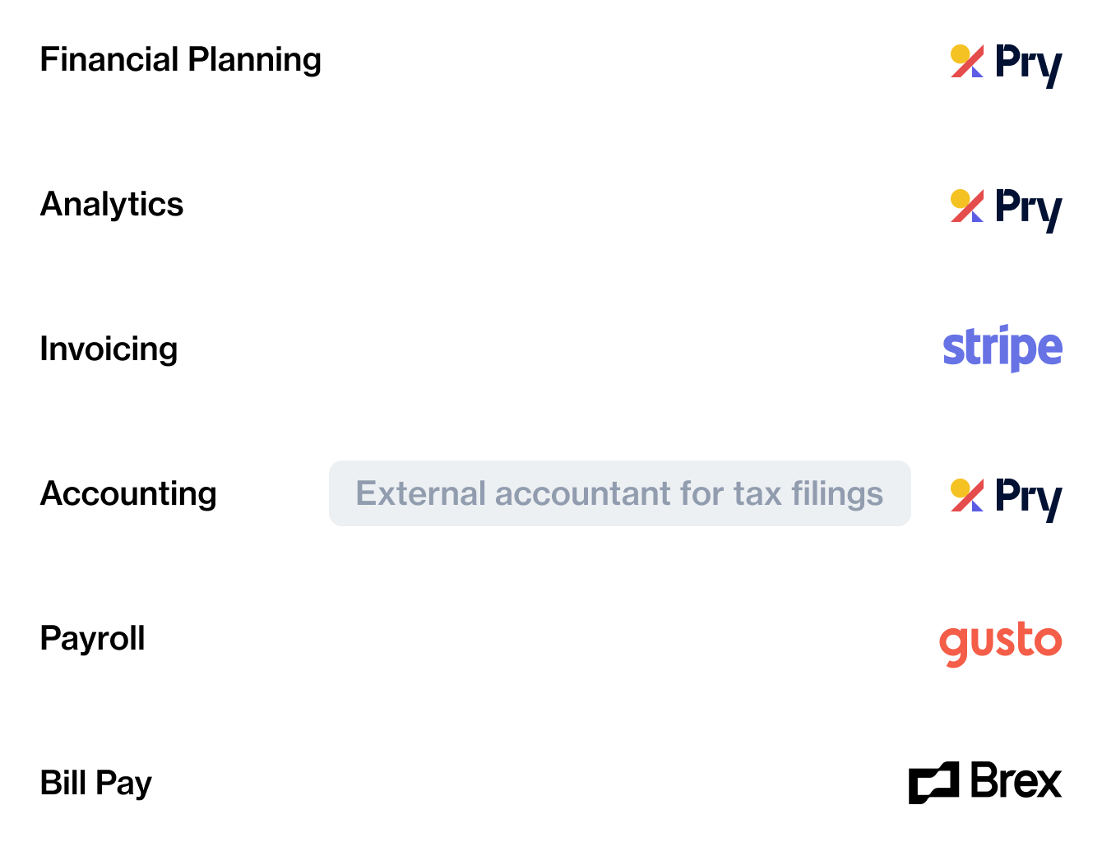Click the Pry logo icon in Accounting row
Viewport: 1102px width, 842px height.
click(966, 496)
